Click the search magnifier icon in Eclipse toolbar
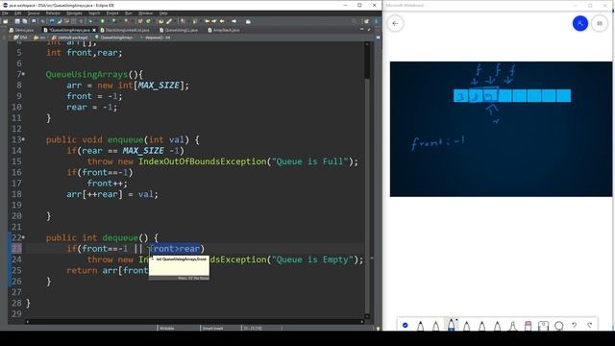 tap(355, 21)
